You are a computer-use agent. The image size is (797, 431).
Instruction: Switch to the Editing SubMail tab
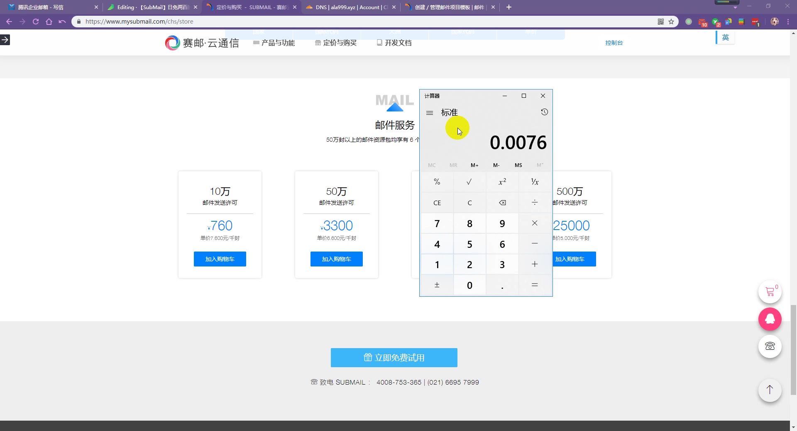[x=153, y=7]
